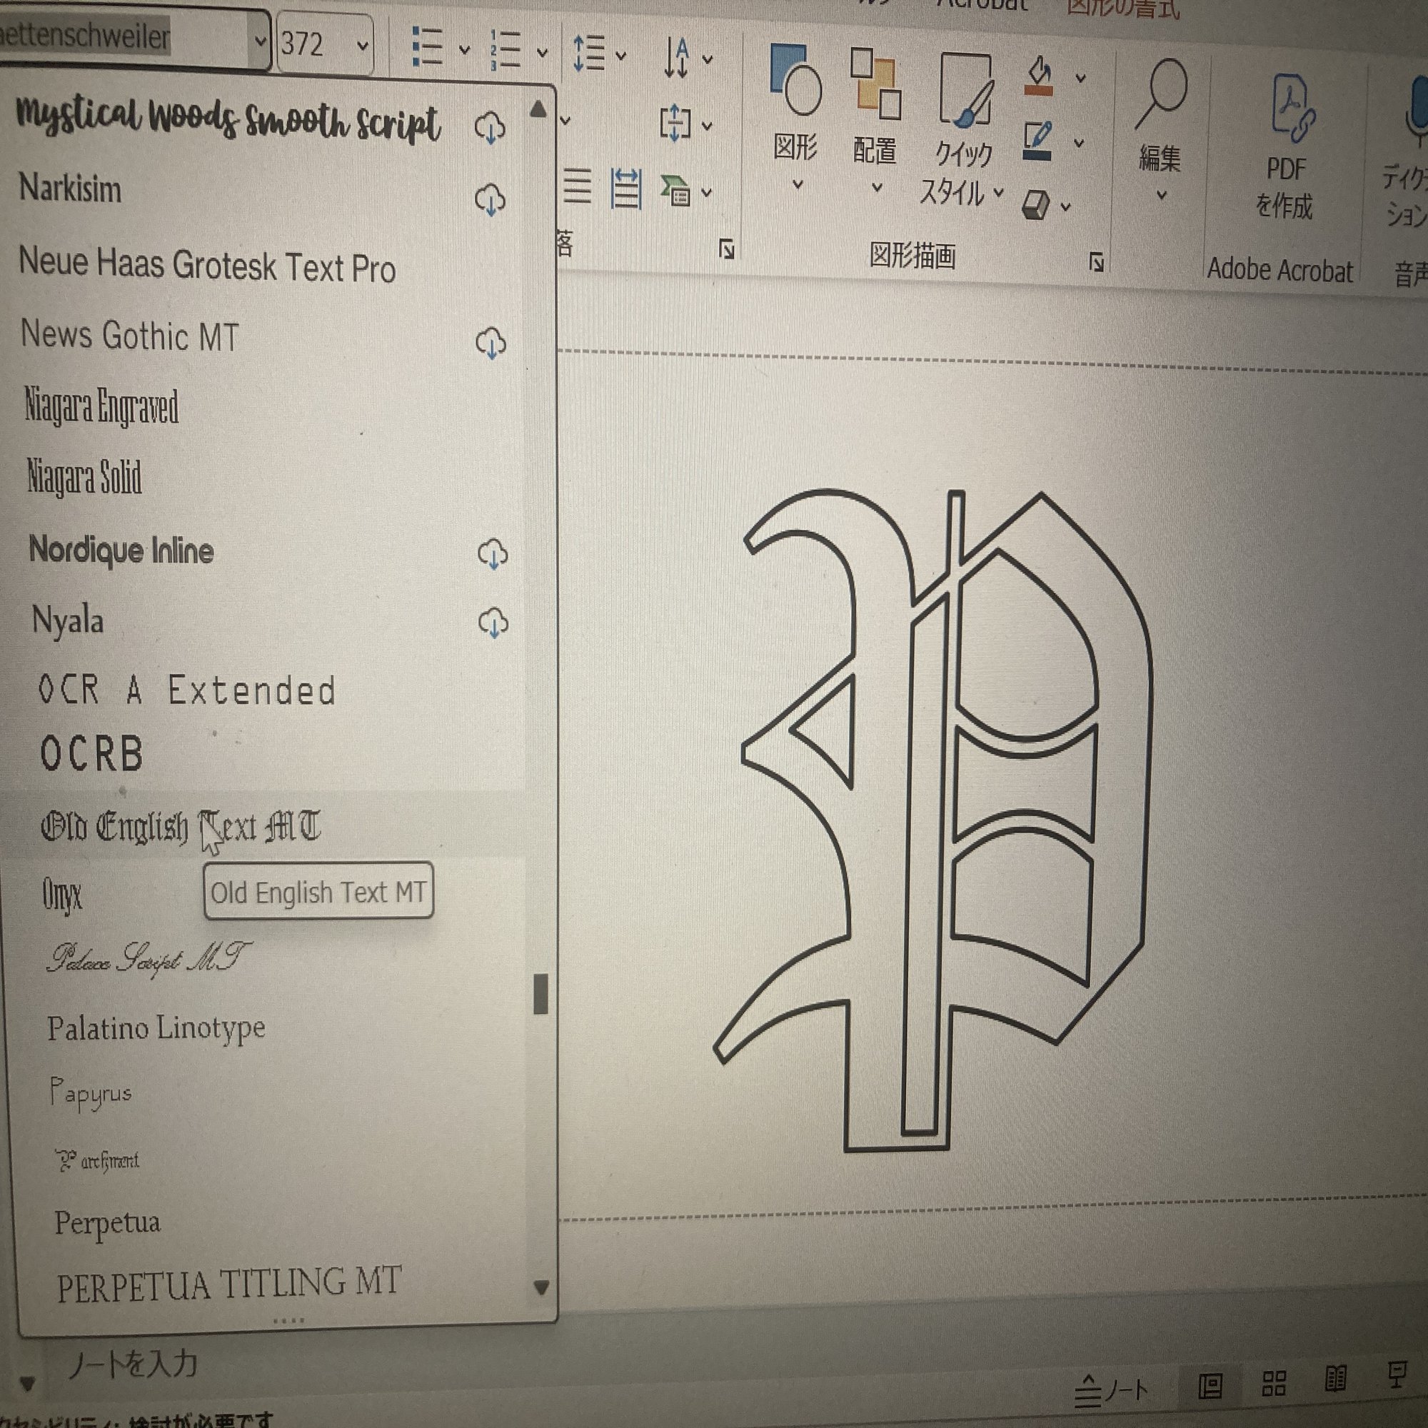Image resolution: width=1428 pixels, height=1428 pixels.
Task: Choose Palatino Linotype from the font list
Action: point(156,1028)
